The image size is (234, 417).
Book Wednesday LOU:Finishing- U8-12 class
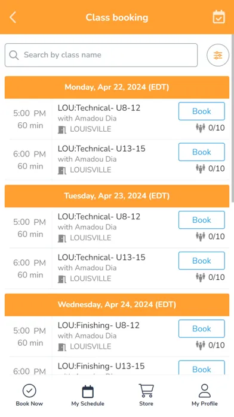click(202, 329)
